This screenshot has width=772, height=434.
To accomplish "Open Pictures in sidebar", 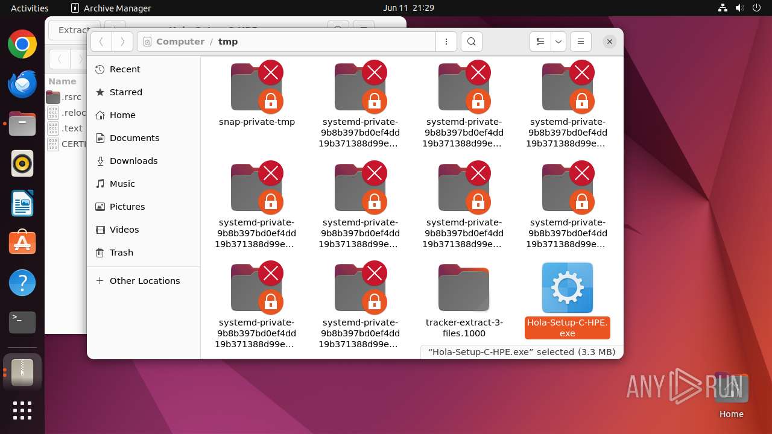I will (144, 207).
